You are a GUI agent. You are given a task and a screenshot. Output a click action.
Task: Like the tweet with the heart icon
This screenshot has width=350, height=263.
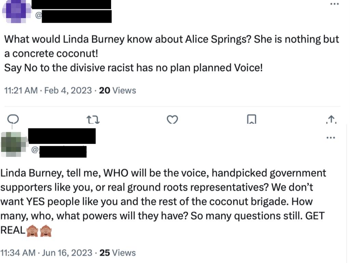click(172, 120)
